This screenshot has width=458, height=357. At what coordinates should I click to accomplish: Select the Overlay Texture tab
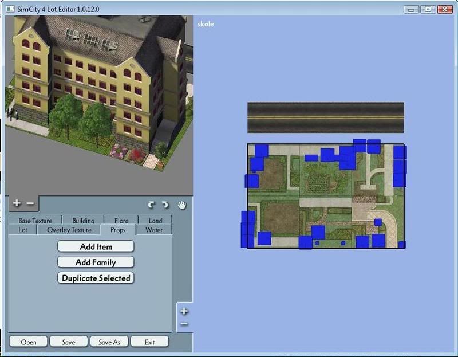pos(69,230)
